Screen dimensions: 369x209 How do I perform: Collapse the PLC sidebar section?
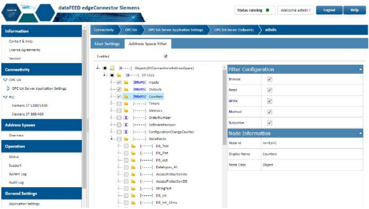click(5, 97)
